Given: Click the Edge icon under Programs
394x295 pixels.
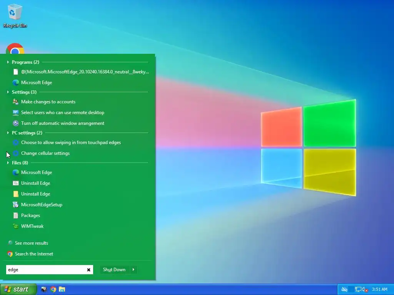Looking at the screenshot, I should (15, 83).
